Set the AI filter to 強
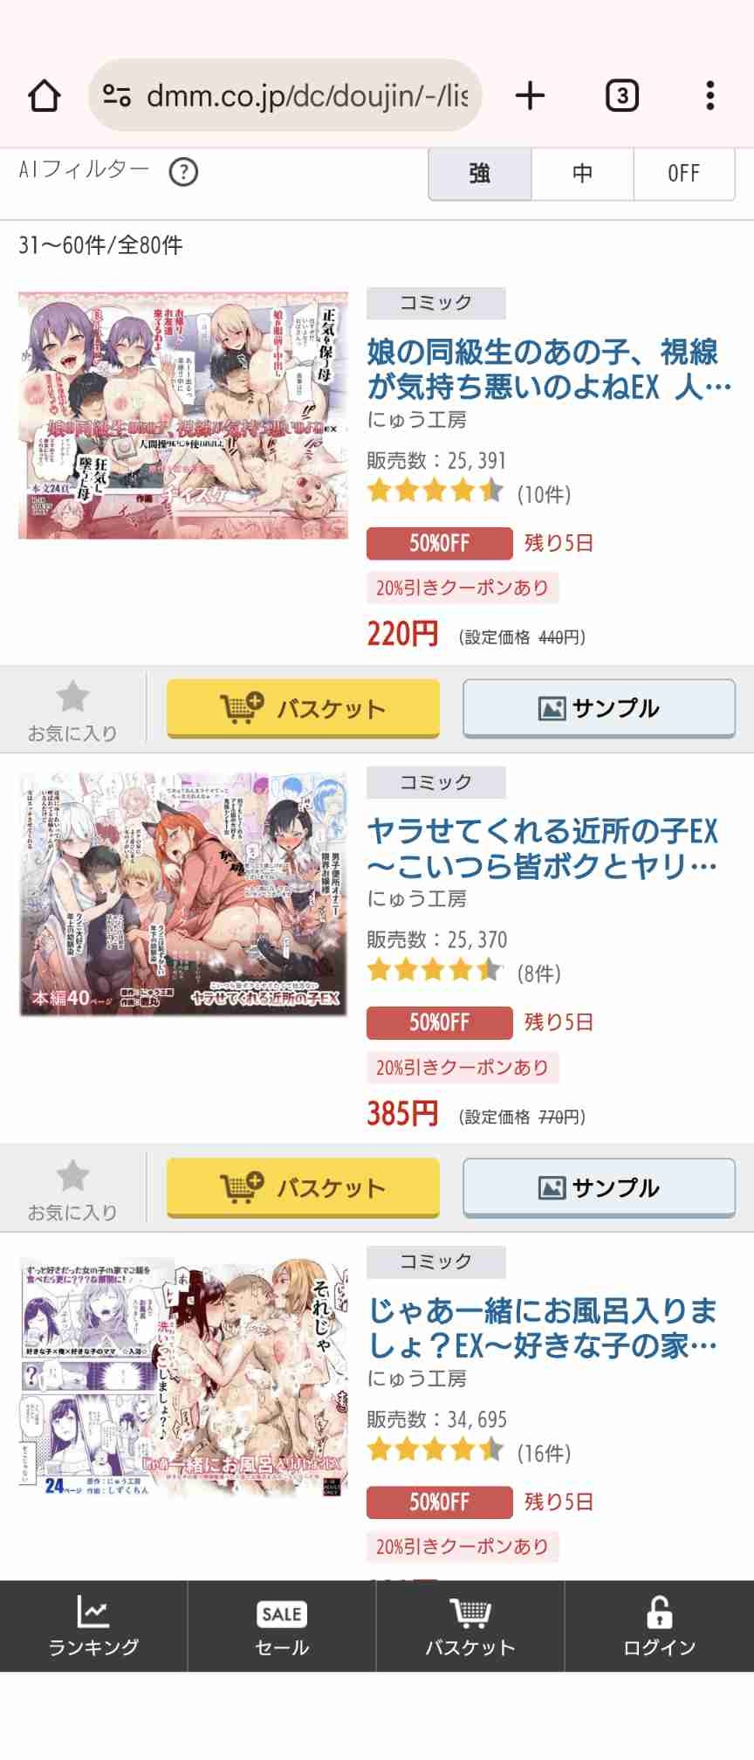Image resolution: width=754 pixels, height=1760 pixels. 479,173
